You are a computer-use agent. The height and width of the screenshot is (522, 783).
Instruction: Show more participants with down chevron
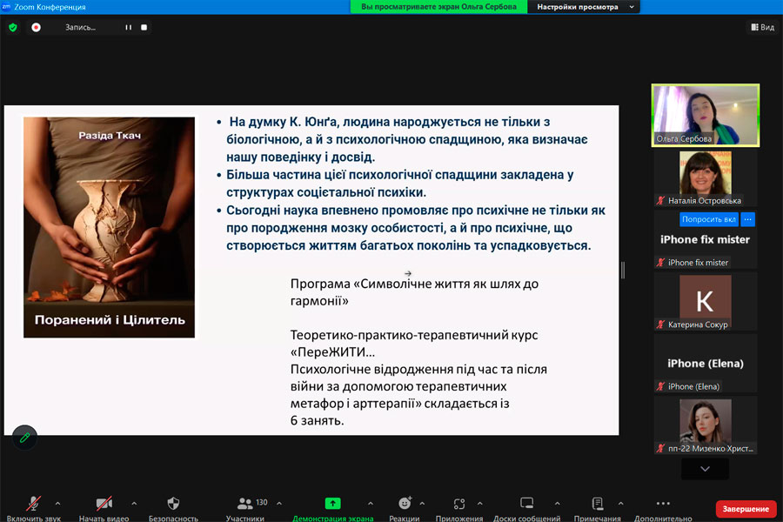pos(705,469)
